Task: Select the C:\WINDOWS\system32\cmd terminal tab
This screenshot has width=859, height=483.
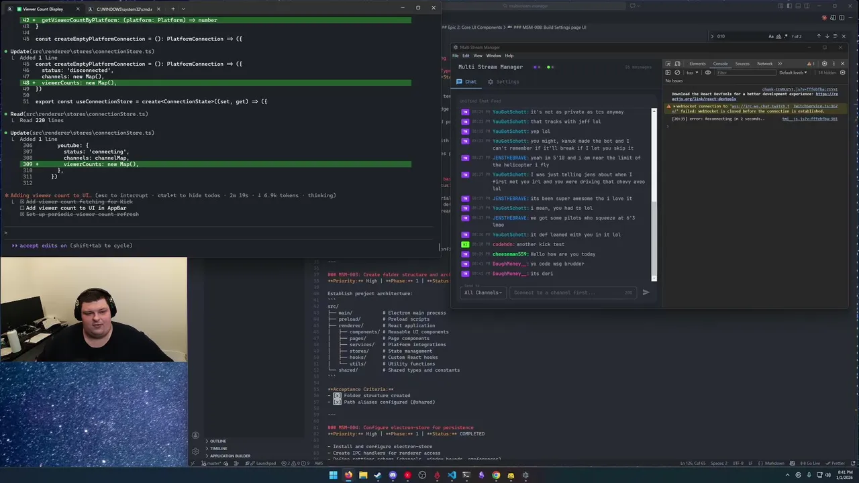Action: 124,9
